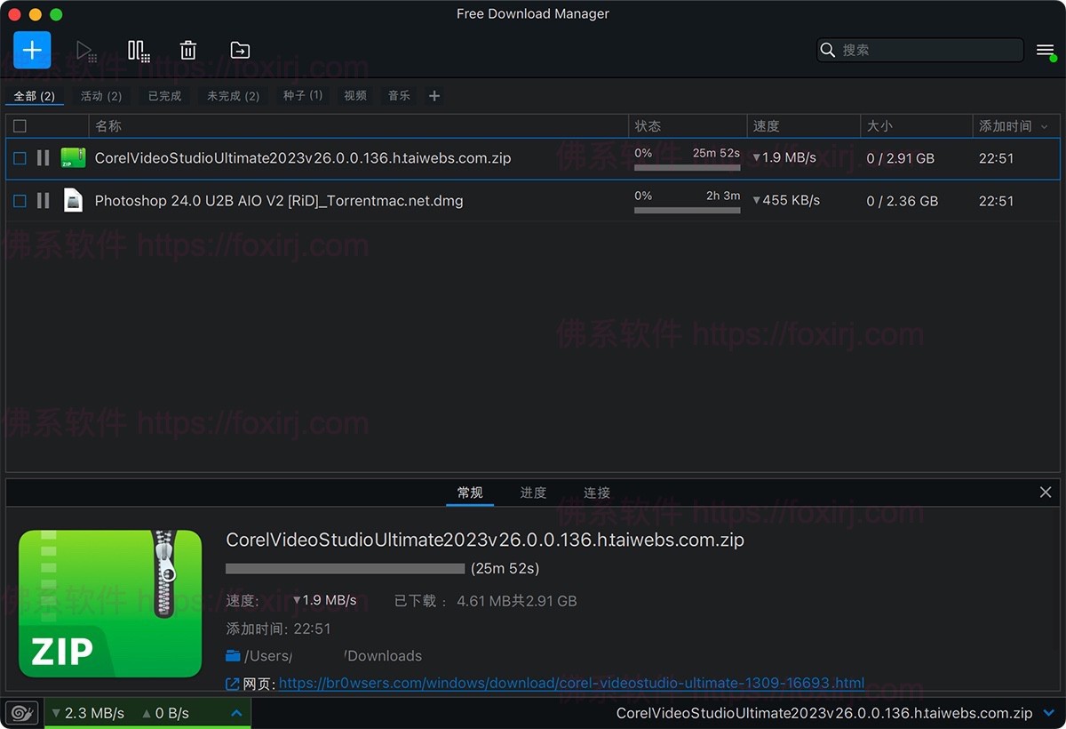Click the network speed globe icon bottom left
The width and height of the screenshot is (1066, 729).
click(x=21, y=712)
